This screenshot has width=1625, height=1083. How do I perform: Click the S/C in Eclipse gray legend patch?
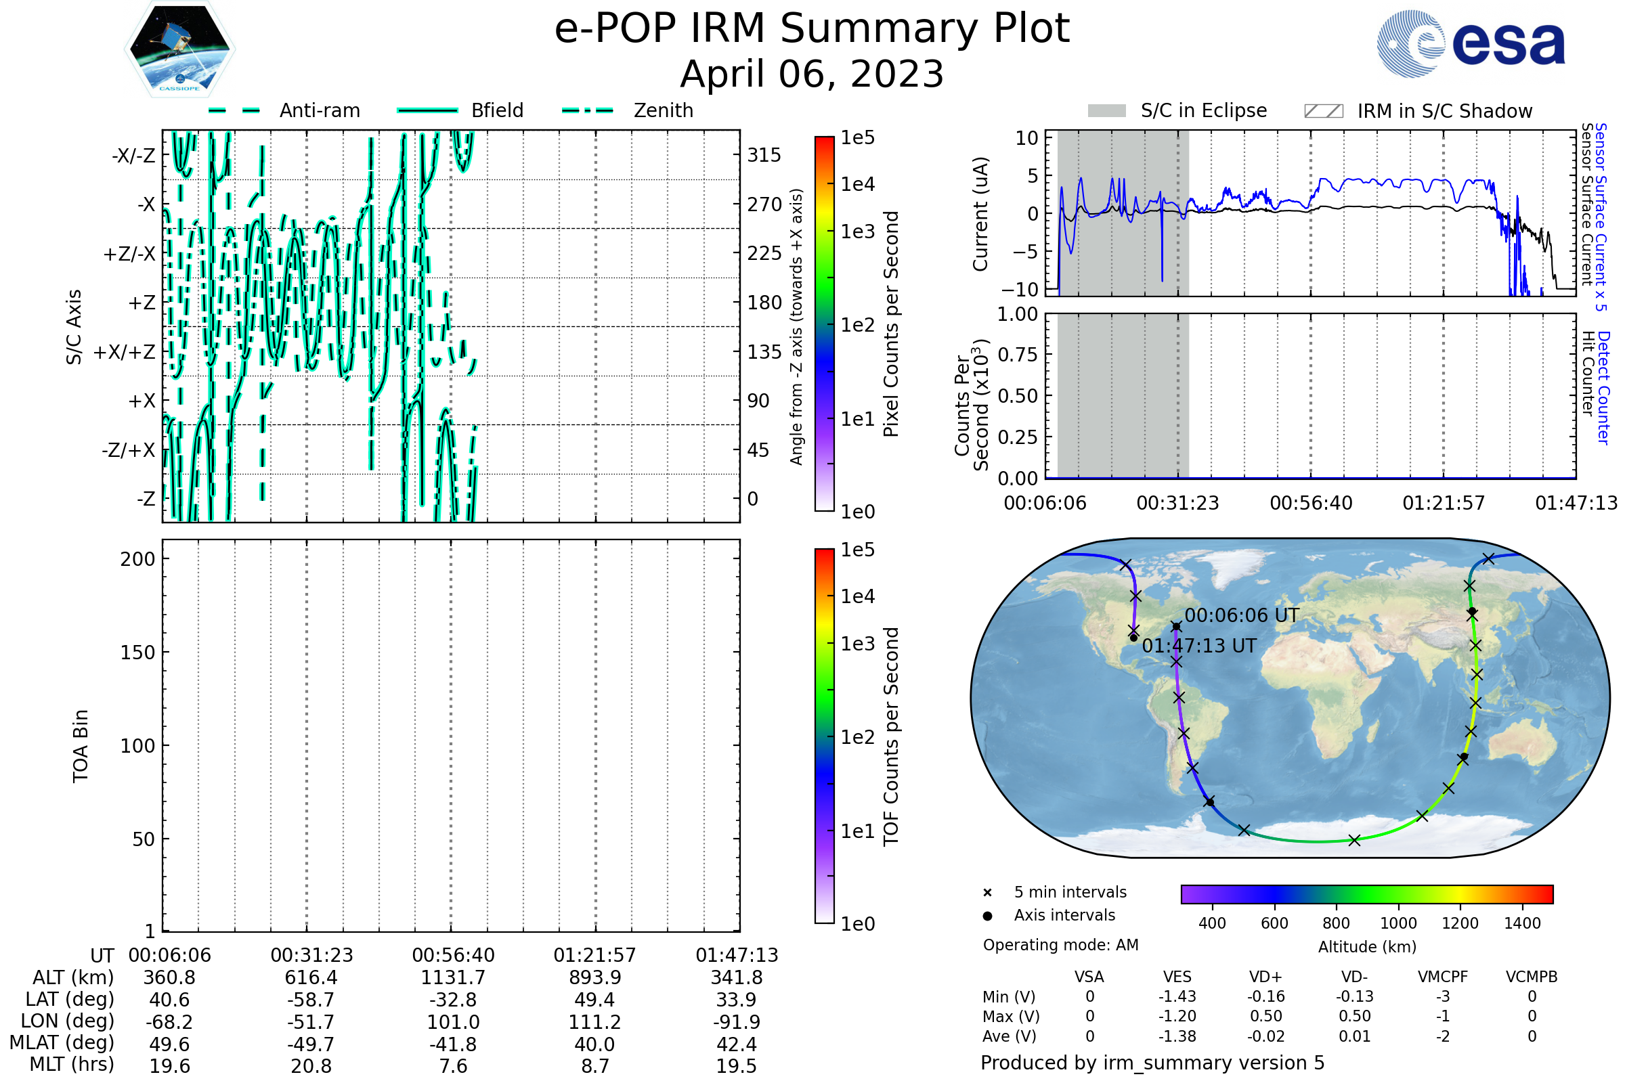(x=1106, y=111)
